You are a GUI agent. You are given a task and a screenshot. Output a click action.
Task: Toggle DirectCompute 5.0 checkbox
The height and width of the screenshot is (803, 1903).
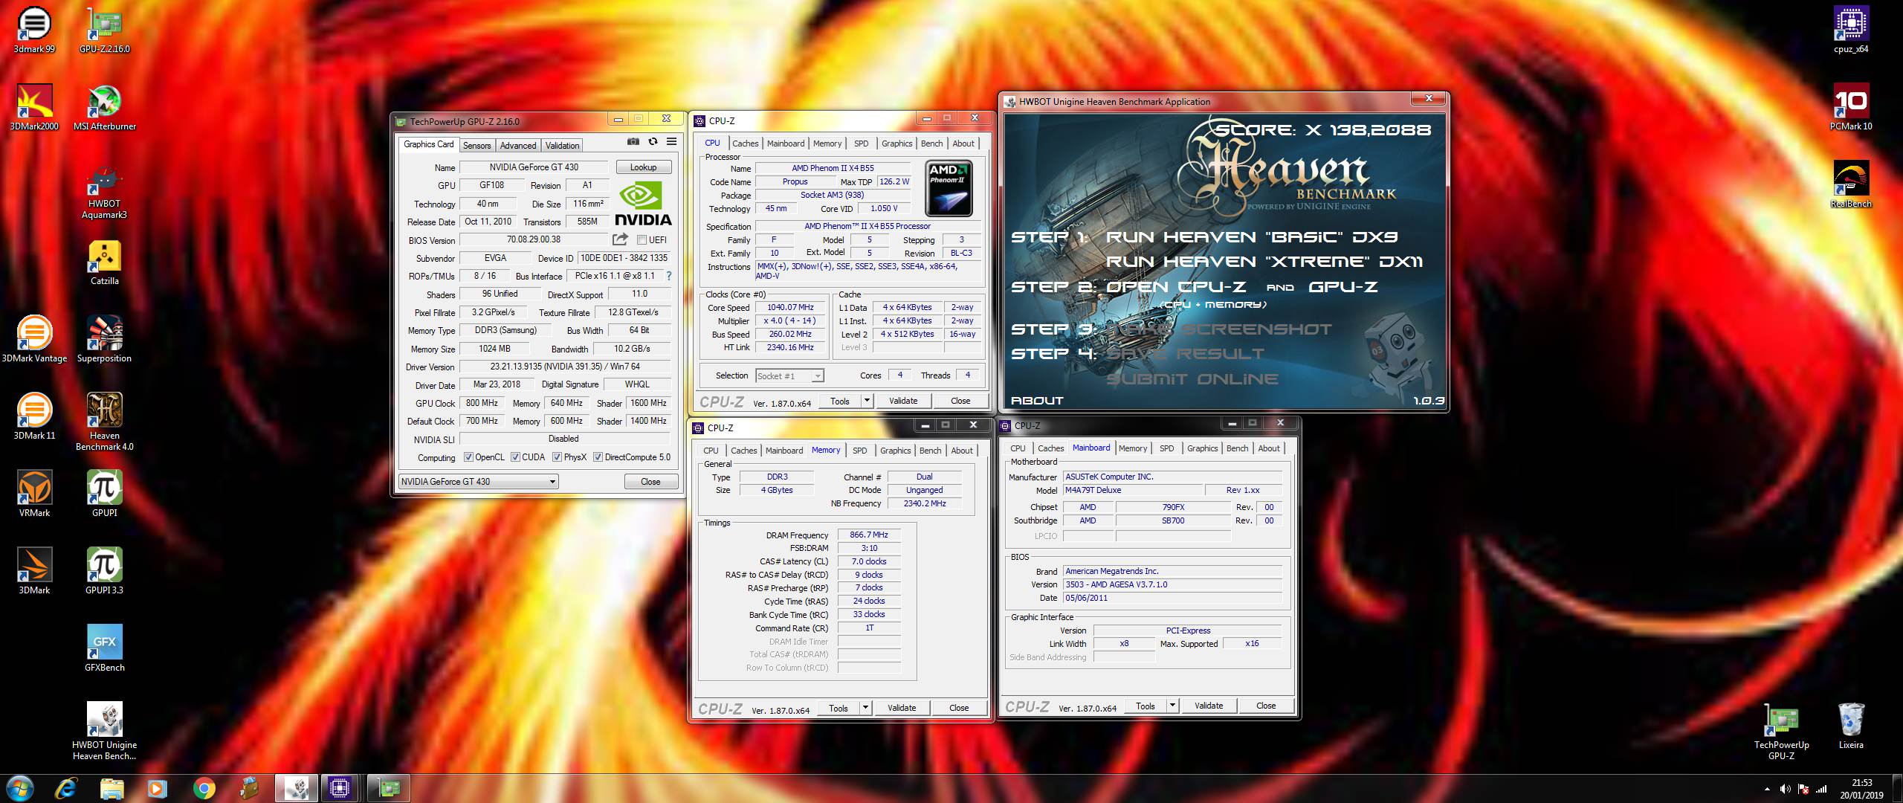tap(598, 457)
